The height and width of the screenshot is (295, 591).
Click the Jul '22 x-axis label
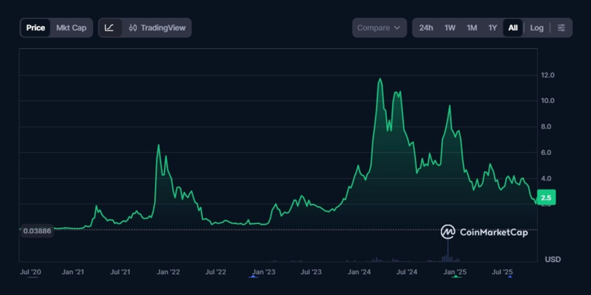pyautogui.click(x=216, y=272)
